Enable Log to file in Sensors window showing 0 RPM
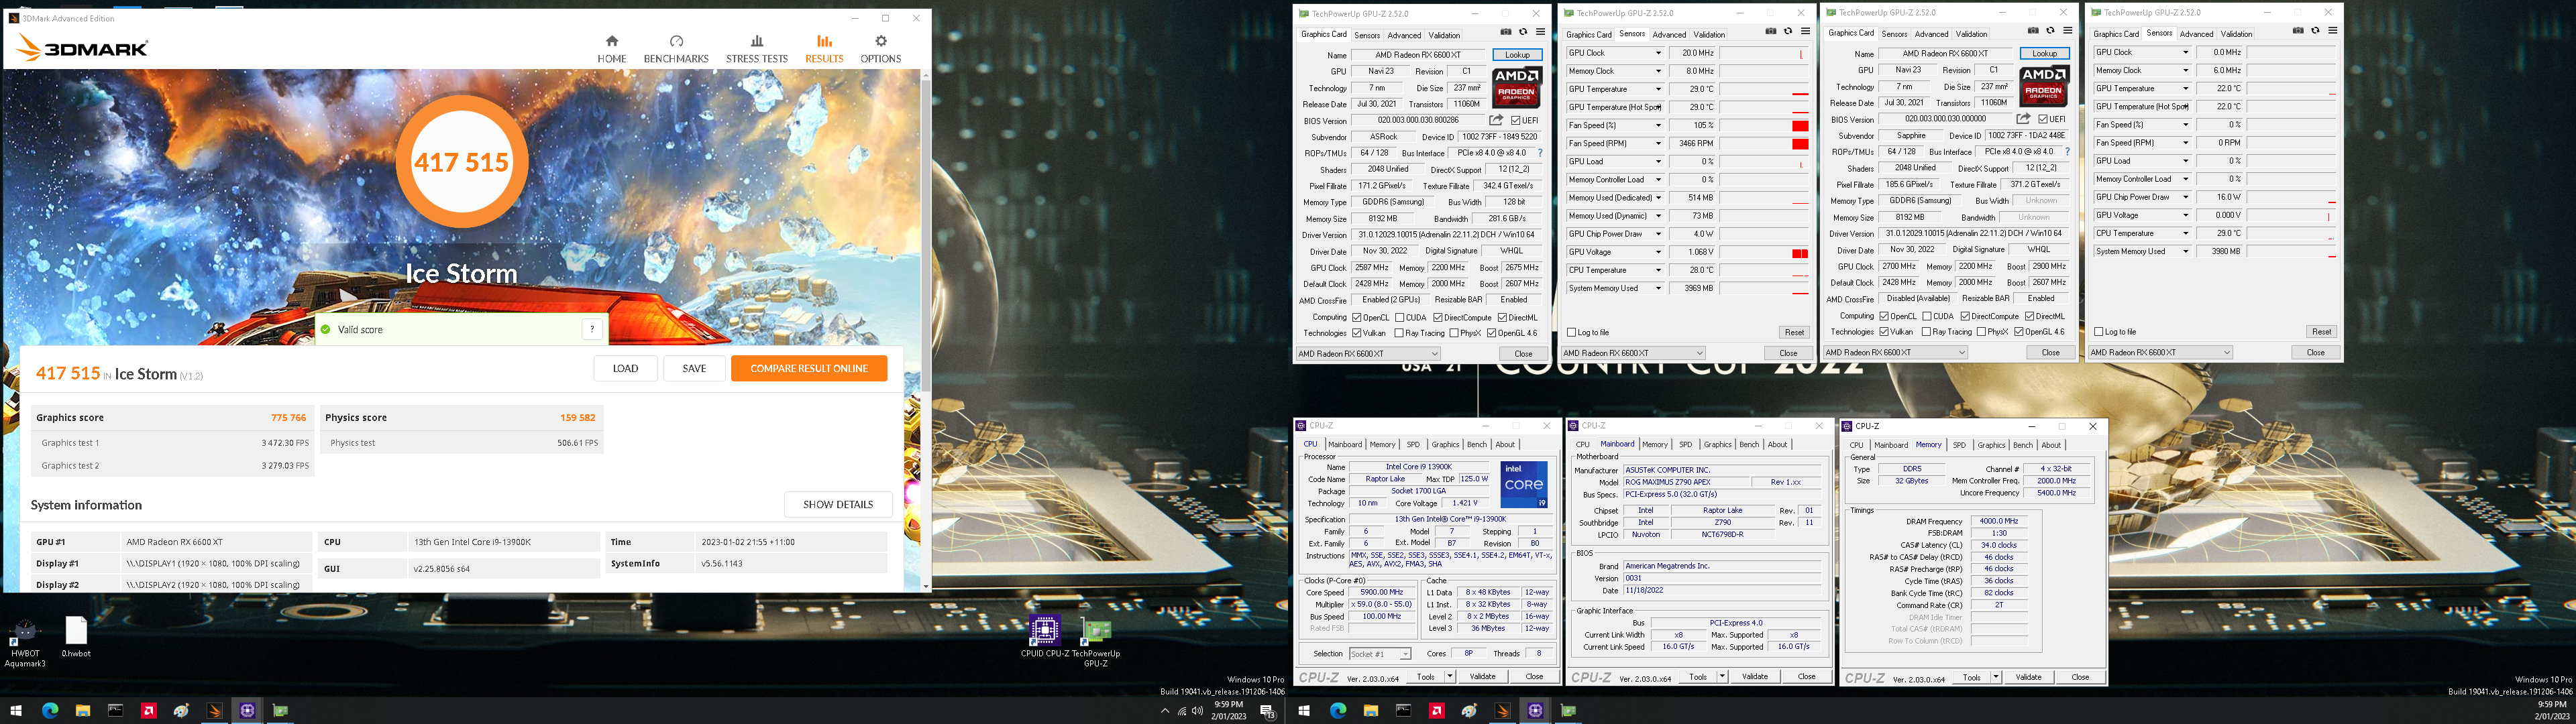Image resolution: width=2576 pixels, height=724 pixels. pyautogui.click(x=2099, y=331)
